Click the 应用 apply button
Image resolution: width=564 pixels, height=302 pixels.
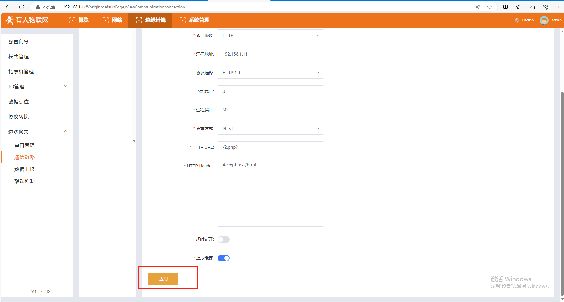coord(163,279)
